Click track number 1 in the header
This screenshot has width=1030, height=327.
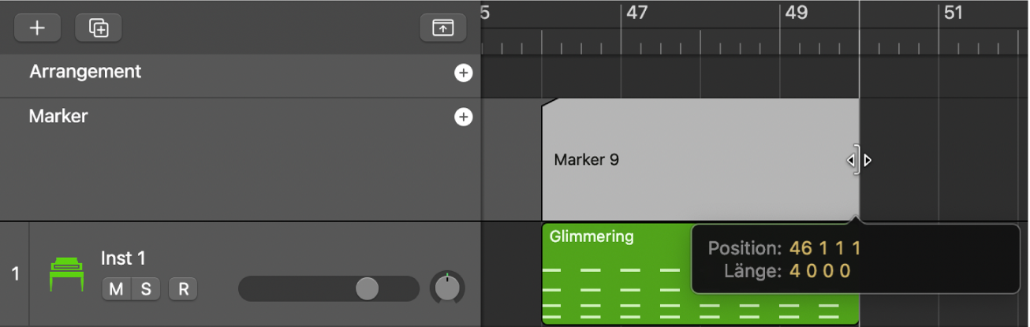point(15,274)
